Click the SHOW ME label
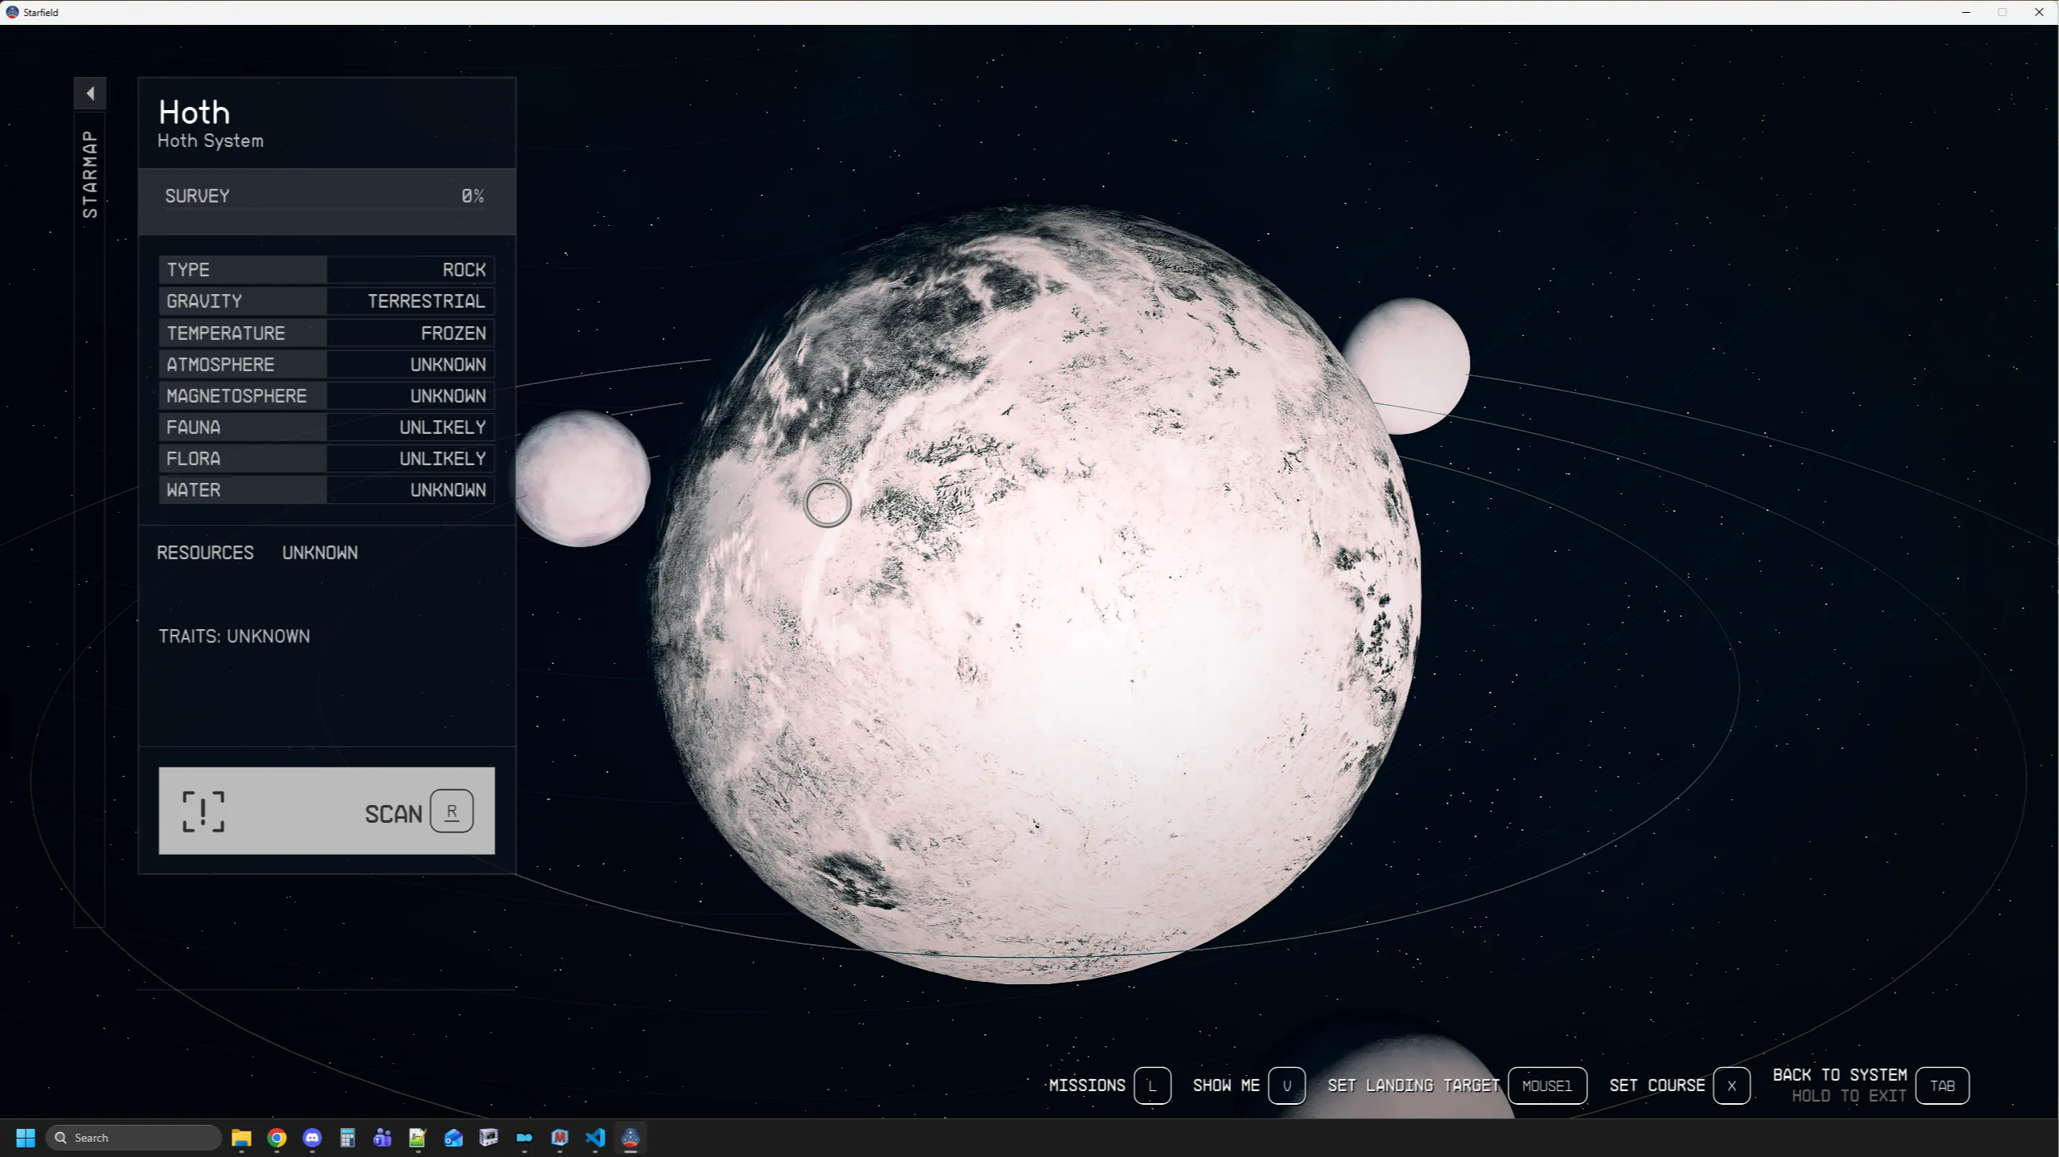This screenshot has height=1157, width=2059. click(1226, 1085)
